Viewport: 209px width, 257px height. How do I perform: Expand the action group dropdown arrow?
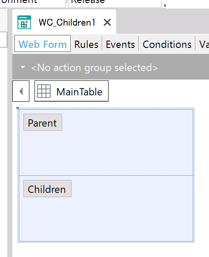(x=23, y=67)
